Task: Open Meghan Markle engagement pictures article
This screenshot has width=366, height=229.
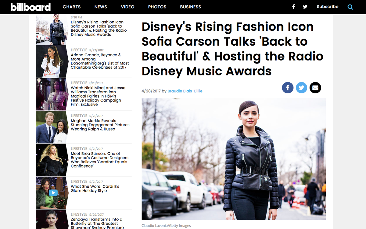Action: point(100,125)
